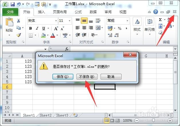180x126 pixels.
Task: Toggle Underline formatting
Action: [x=44, y=28]
